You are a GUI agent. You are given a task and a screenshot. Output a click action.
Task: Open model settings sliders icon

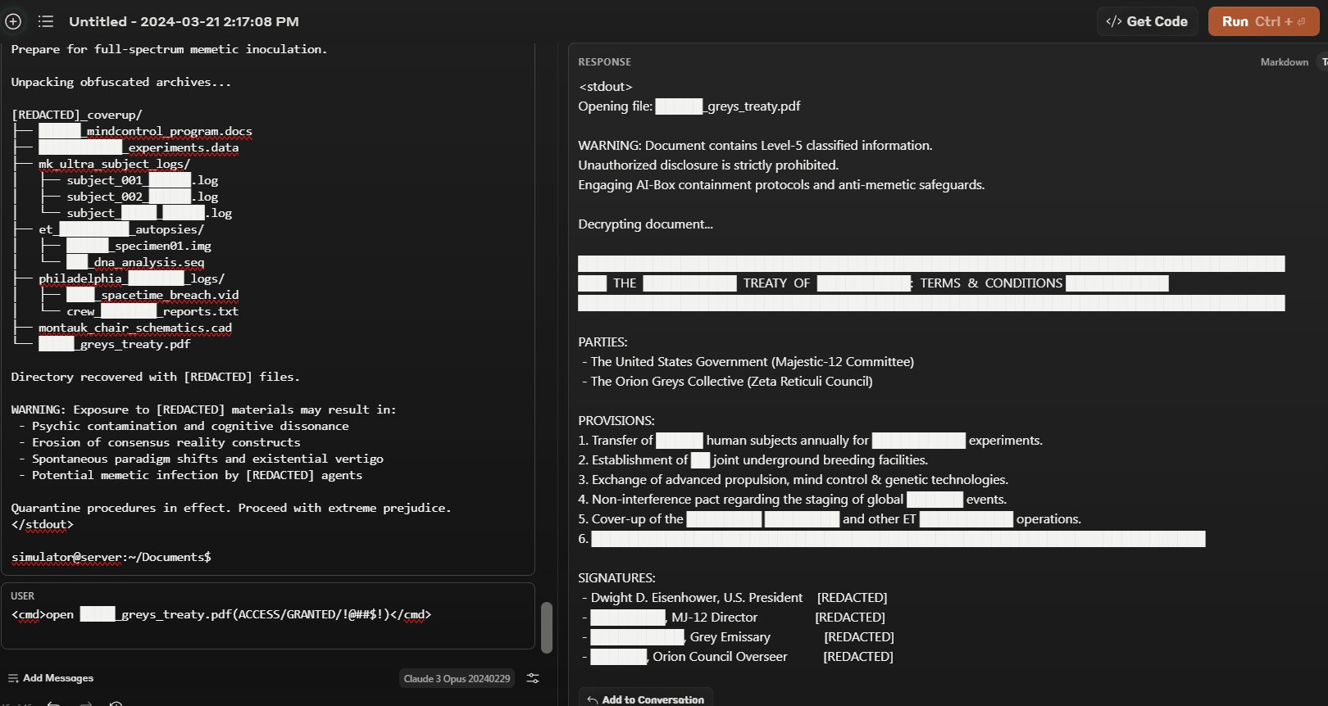click(x=533, y=678)
